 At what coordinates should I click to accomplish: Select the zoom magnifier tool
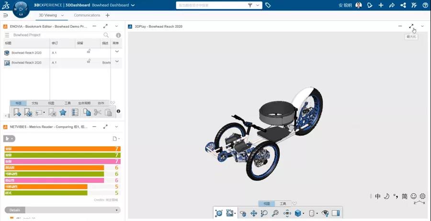point(264,213)
